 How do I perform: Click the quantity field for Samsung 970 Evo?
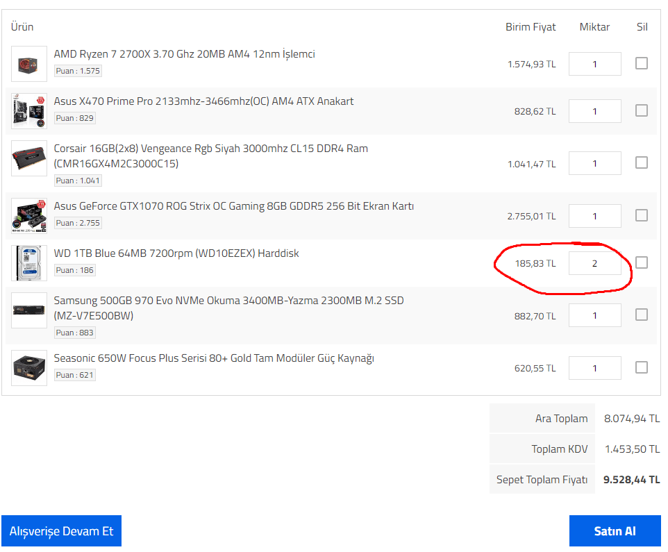(x=594, y=315)
